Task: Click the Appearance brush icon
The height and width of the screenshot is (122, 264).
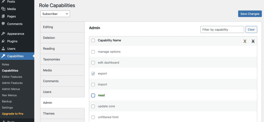Action: pyautogui.click(x=3, y=34)
